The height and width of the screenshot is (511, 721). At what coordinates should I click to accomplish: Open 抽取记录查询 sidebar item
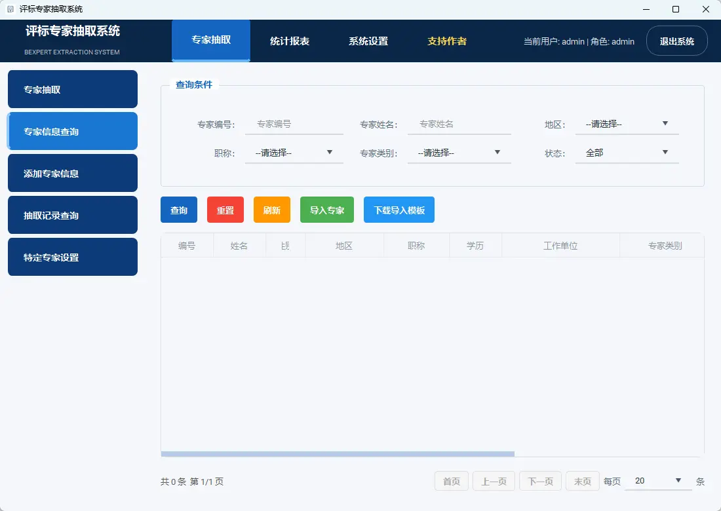[73, 215]
